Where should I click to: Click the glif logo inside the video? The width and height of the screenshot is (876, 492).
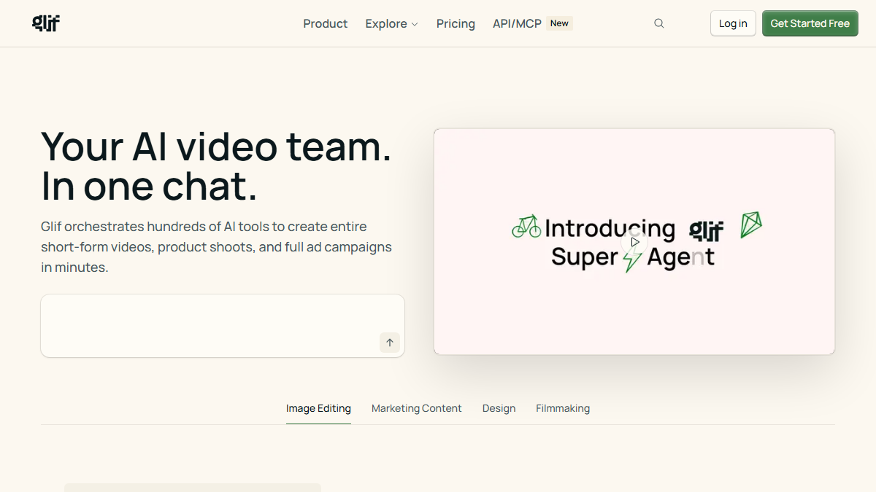point(707,230)
